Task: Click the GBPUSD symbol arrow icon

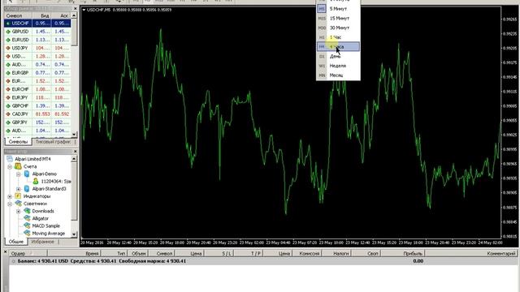Action: click(x=8, y=32)
